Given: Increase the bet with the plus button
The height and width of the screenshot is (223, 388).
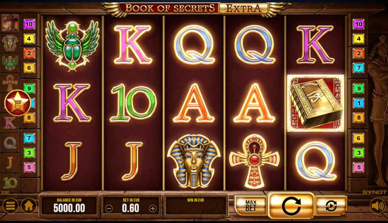Looking at the screenshot, I should [x=153, y=209].
